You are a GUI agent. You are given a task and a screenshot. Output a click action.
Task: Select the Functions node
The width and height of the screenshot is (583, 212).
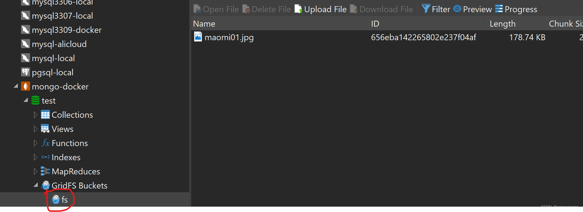[x=70, y=143]
